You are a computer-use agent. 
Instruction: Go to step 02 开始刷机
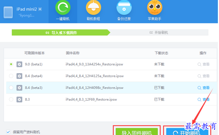pyautogui.click(x=159, y=32)
